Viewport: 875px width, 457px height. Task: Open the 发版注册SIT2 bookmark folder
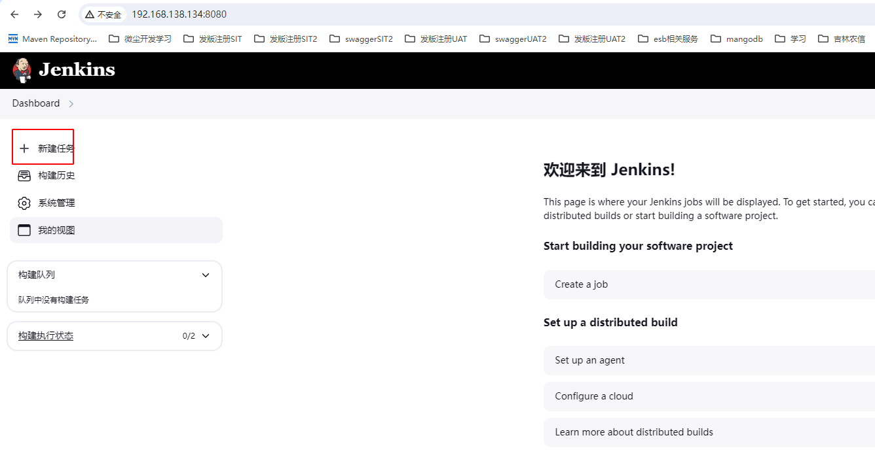pyautogui.click(x=286, y=39)
